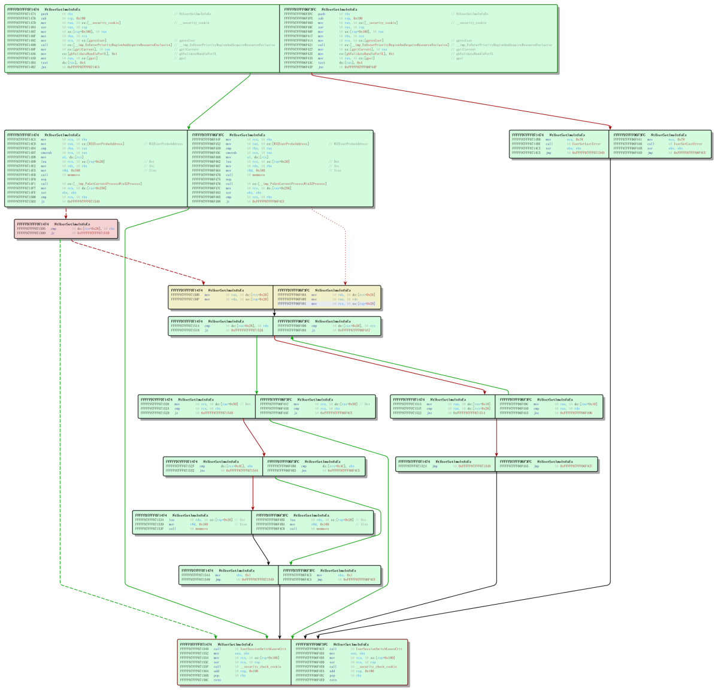Click 'mov rdx, ds:[rcx+0x28]' at address FFFFF97FFF06F48A
718x692 pixels.
pyautogui.click(x=327, y=295)
